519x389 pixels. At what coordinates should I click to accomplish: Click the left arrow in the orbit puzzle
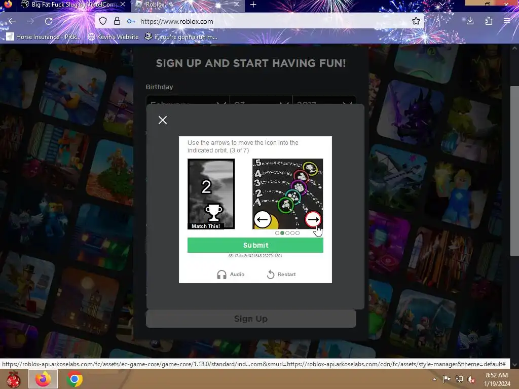tap(263, 219)
